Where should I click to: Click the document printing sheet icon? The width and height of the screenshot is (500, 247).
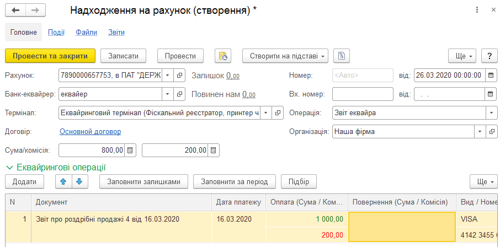[x=342, y=56]
